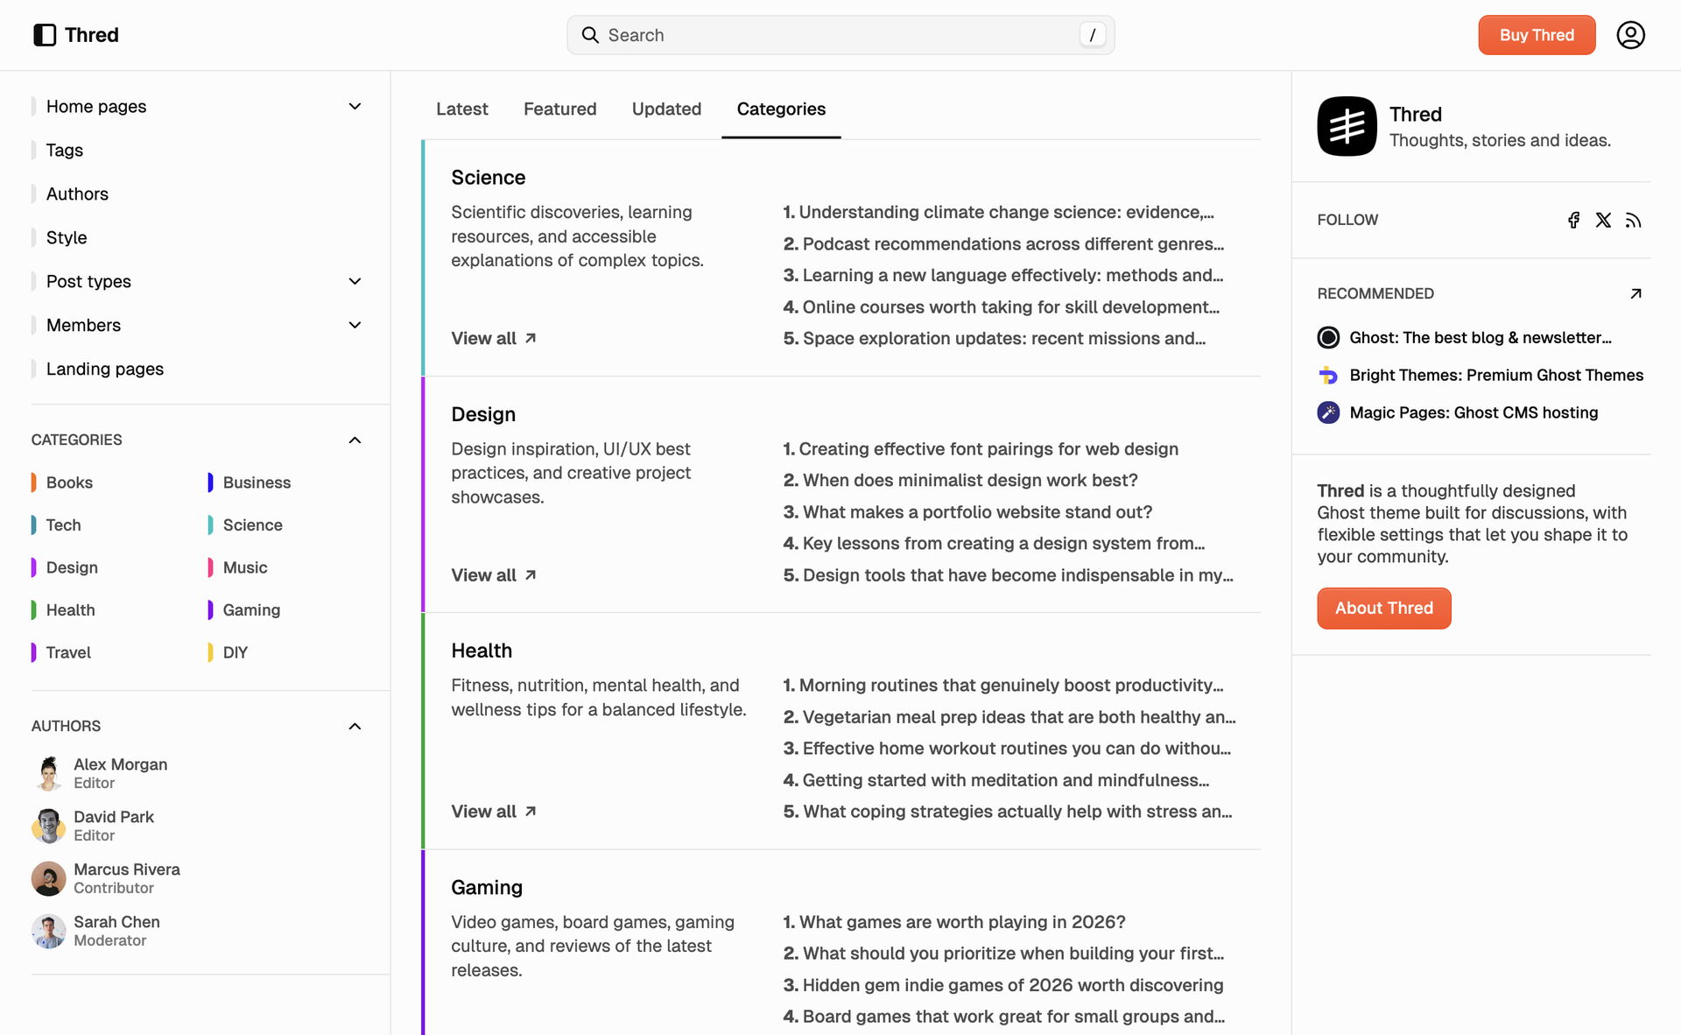
Task: Collapse the Authors section
Action: (355, 726)
